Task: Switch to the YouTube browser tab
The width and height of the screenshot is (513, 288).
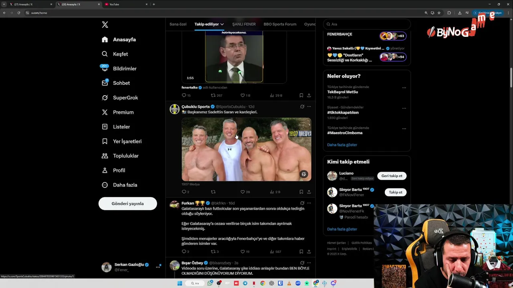Action: point(126,4)
